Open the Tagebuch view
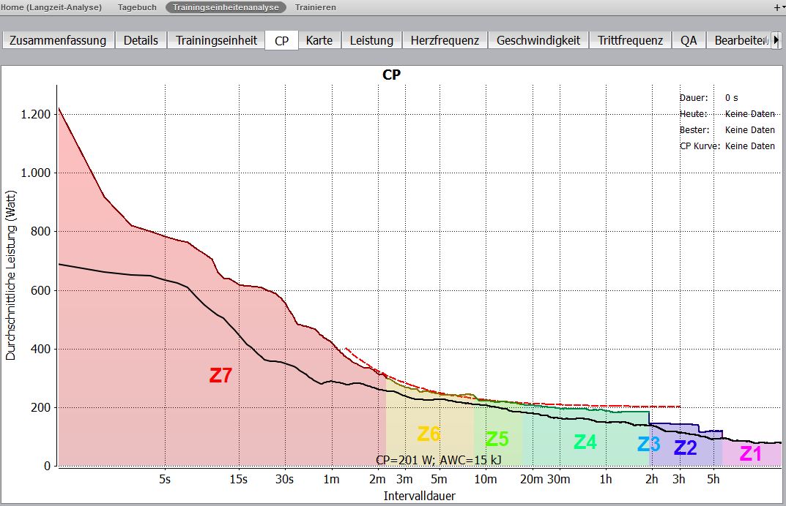Viewport: 786px width, 506px height. point(137,7)
